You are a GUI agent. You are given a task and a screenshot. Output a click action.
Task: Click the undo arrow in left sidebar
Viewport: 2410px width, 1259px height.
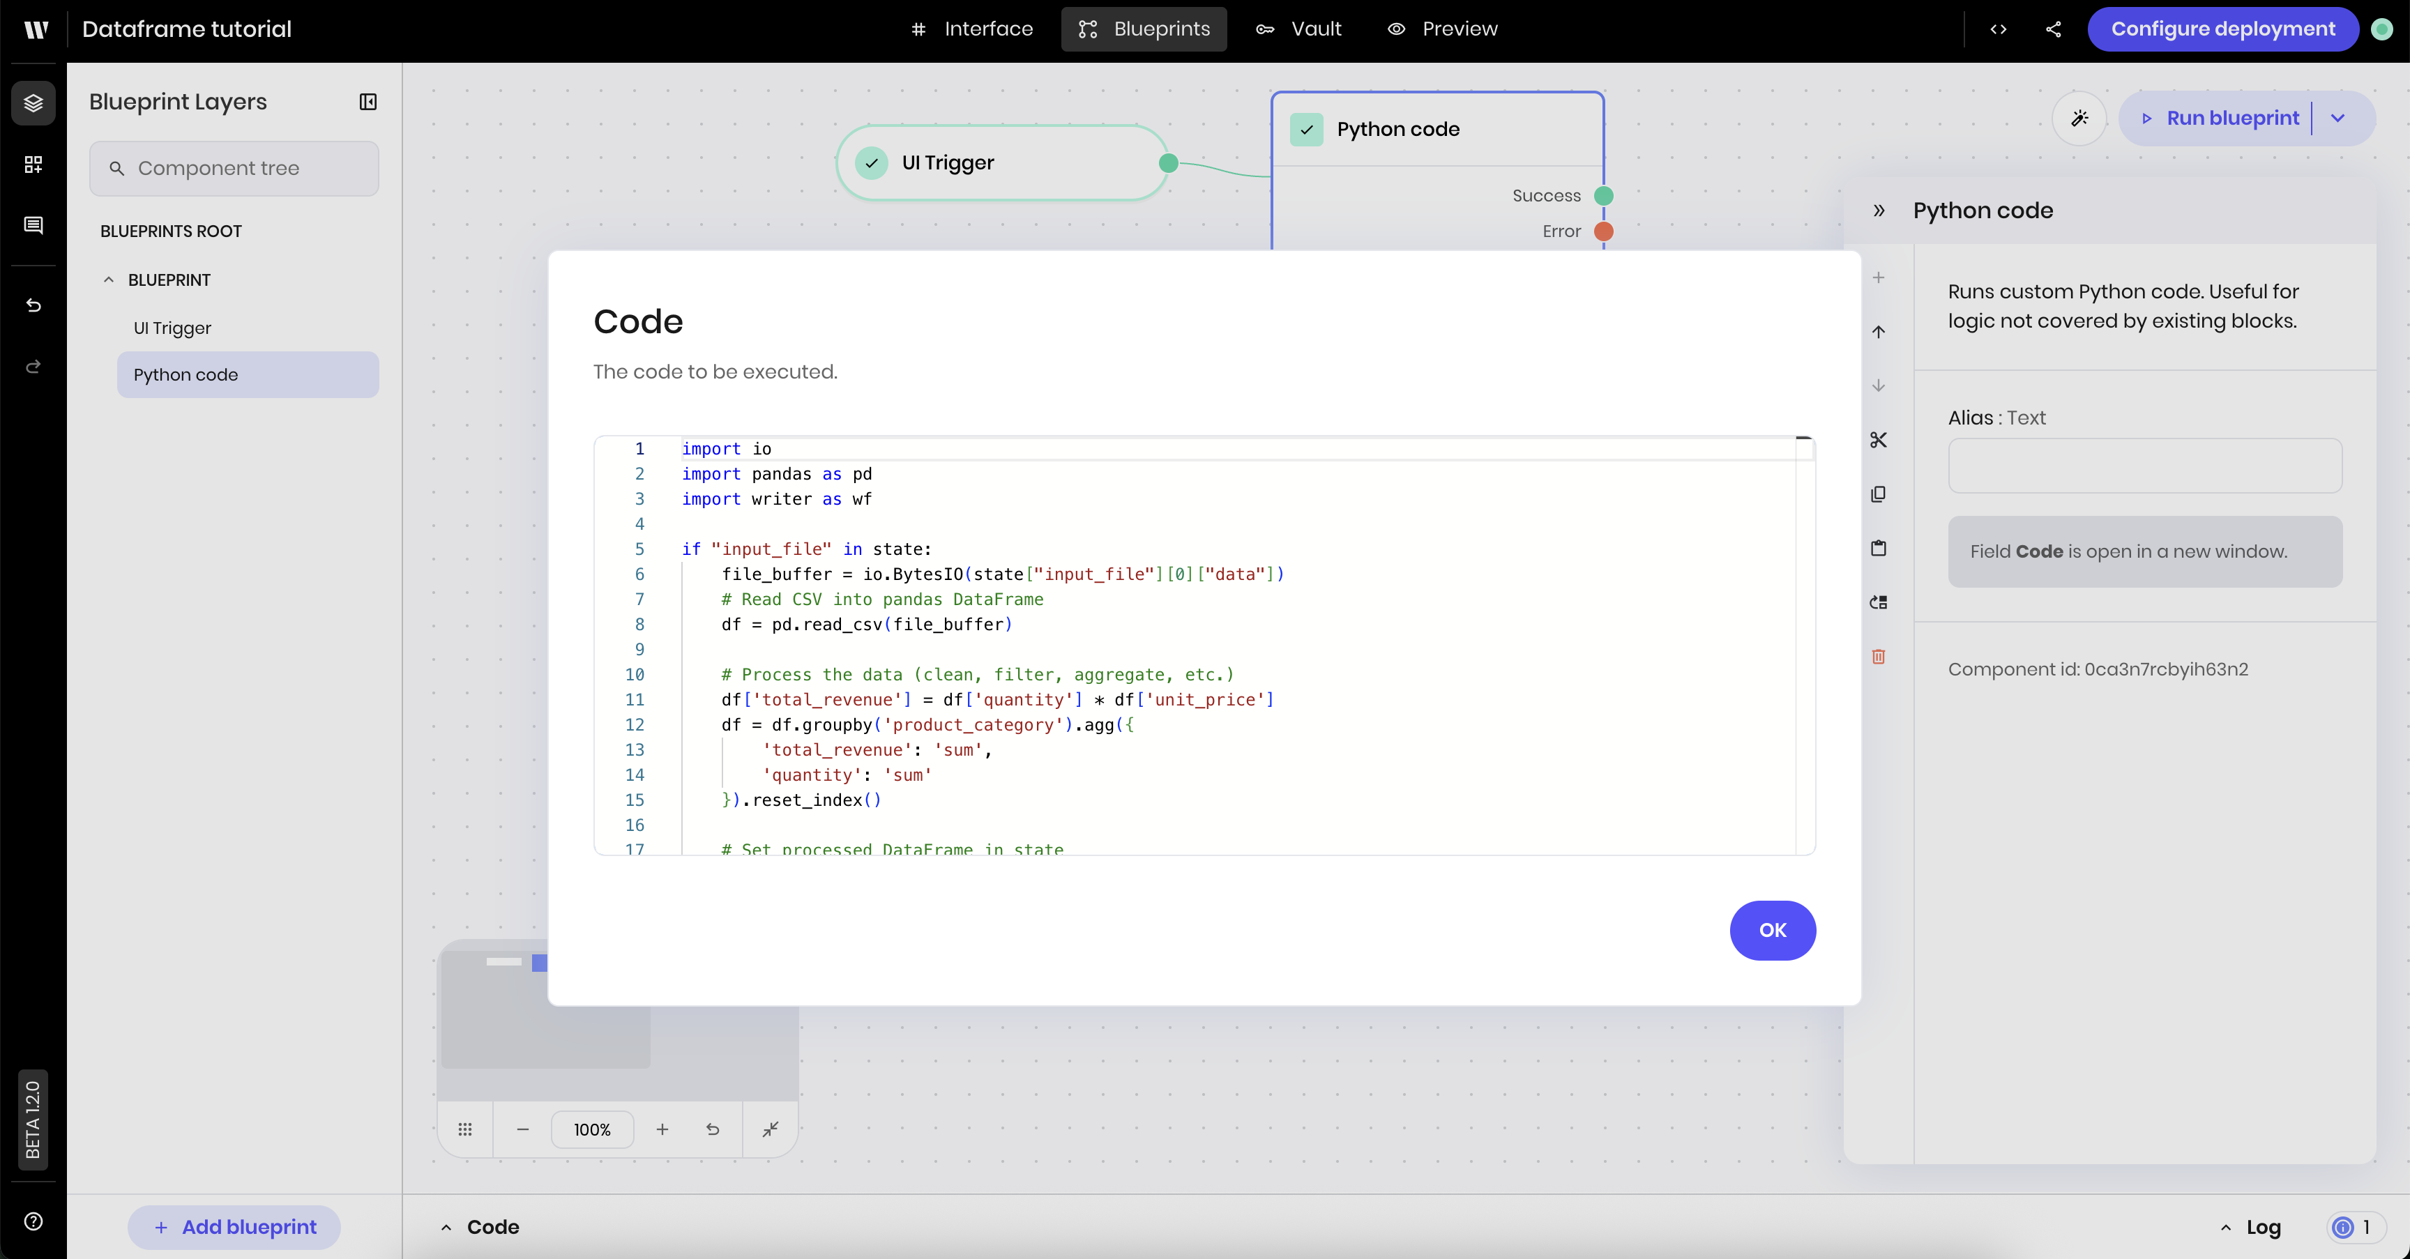[x=33, y=305]
